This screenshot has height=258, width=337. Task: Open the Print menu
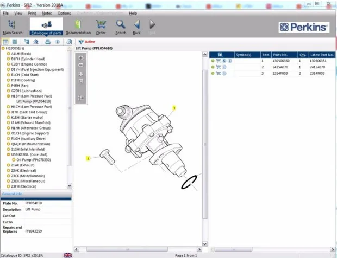32,14
